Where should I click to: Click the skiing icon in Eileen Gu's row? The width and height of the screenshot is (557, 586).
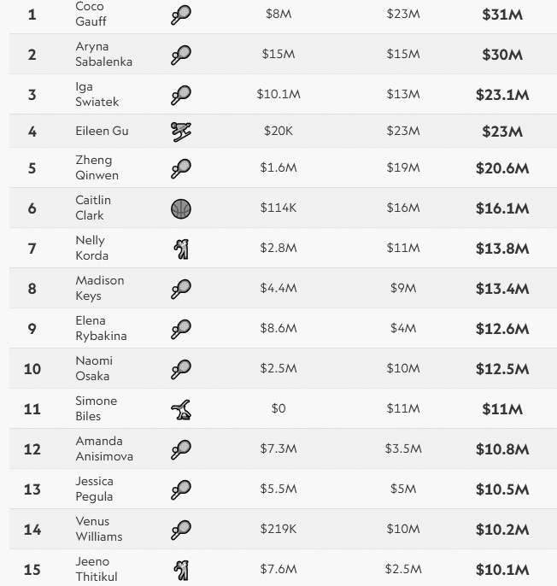(180, 132)
